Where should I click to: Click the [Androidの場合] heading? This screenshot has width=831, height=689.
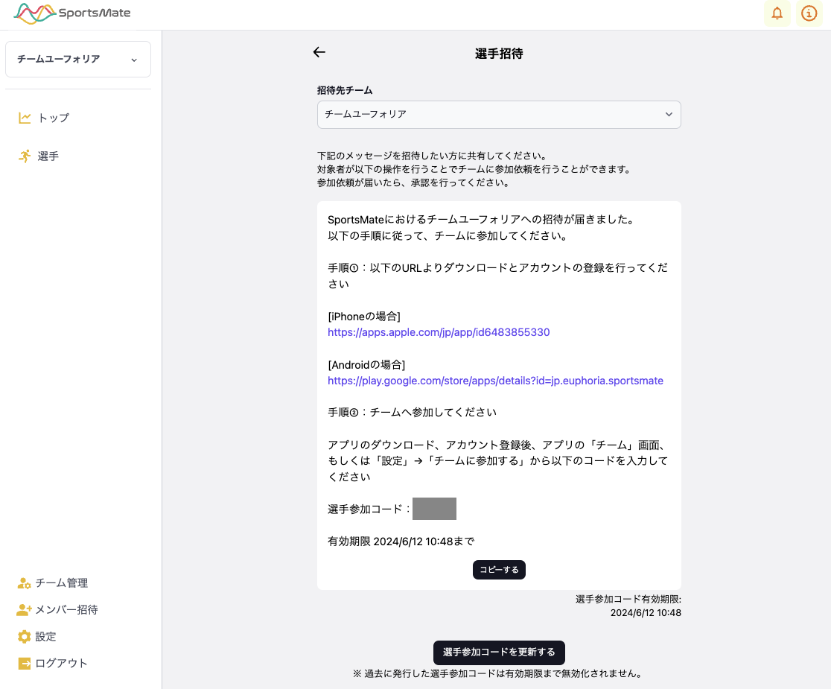pyautogui.click(x=366, y=365)
